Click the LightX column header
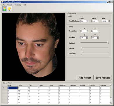 click(43, 86)
